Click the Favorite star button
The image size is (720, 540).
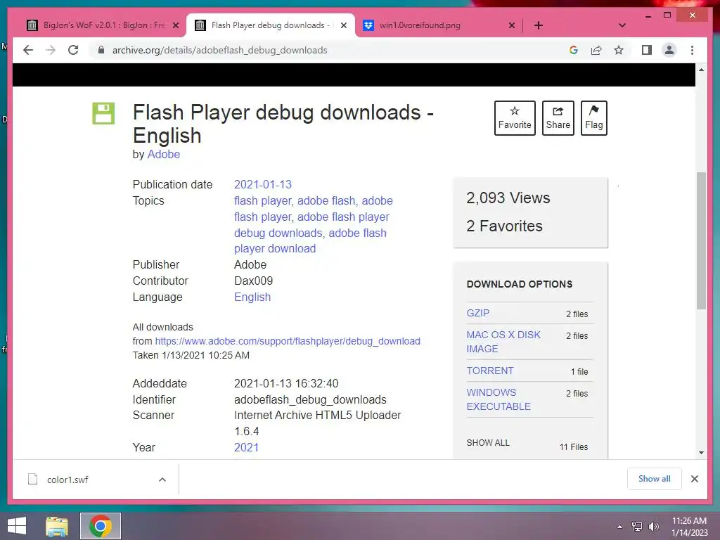click(515, 118)
